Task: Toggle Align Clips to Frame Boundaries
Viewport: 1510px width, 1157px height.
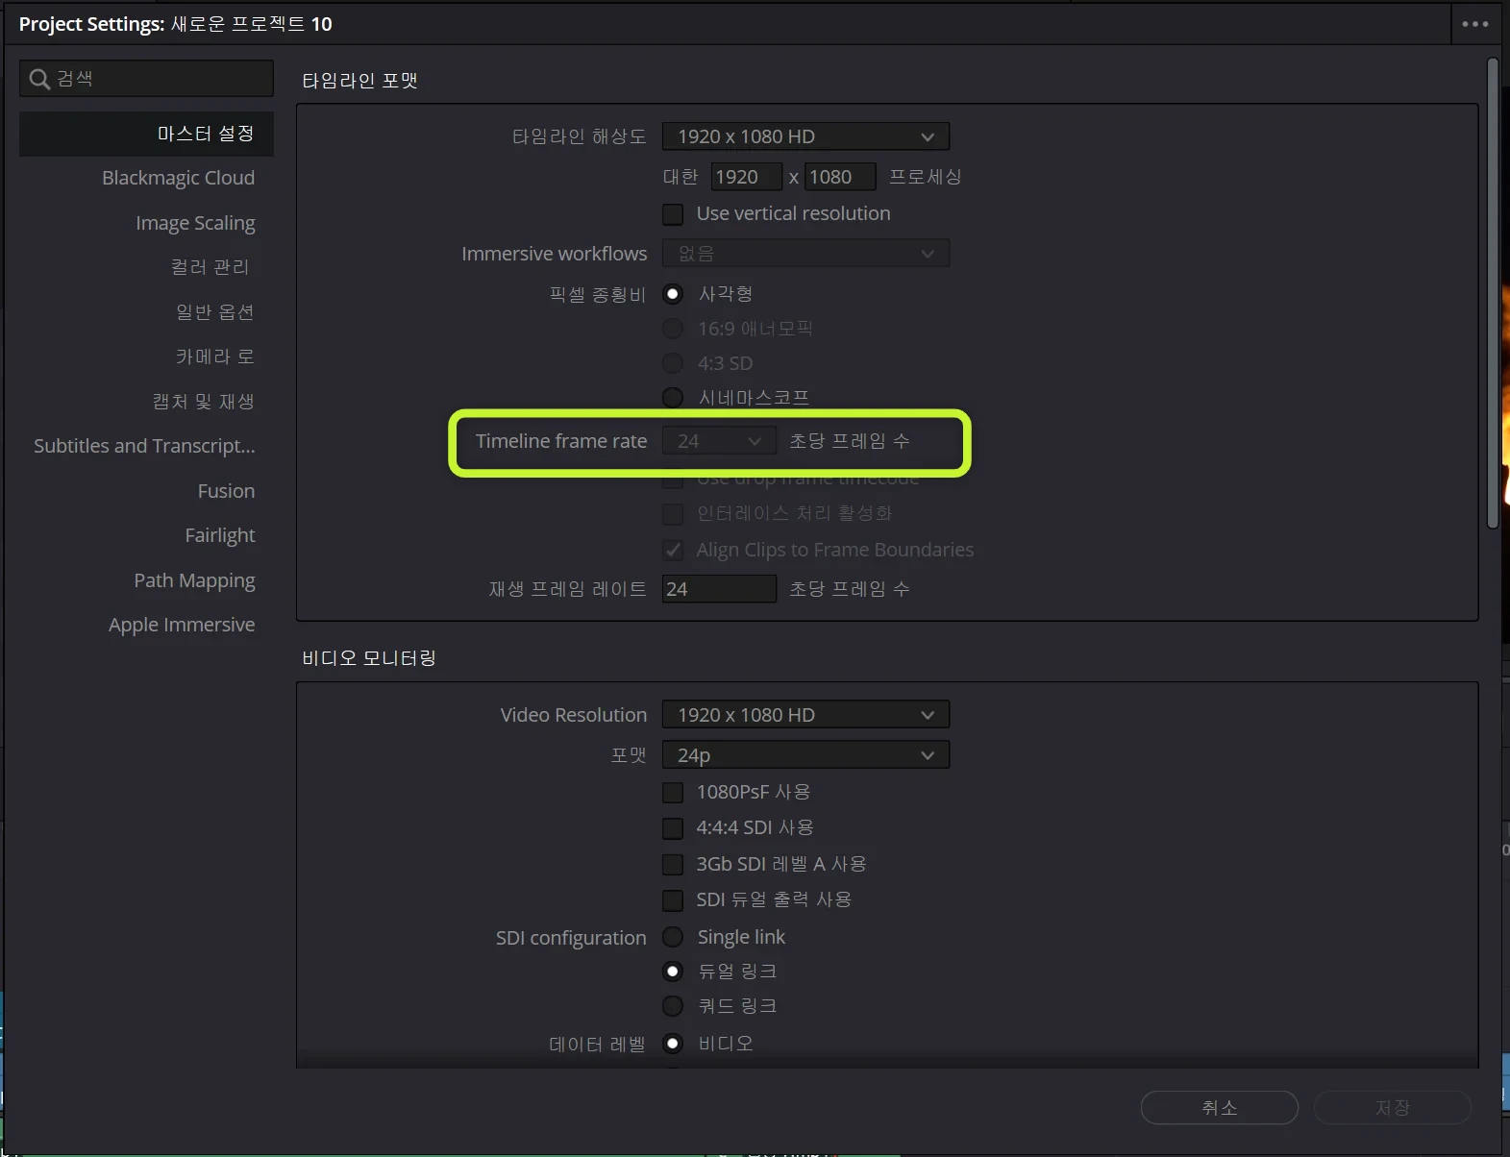Action: (x=673, y=551)
